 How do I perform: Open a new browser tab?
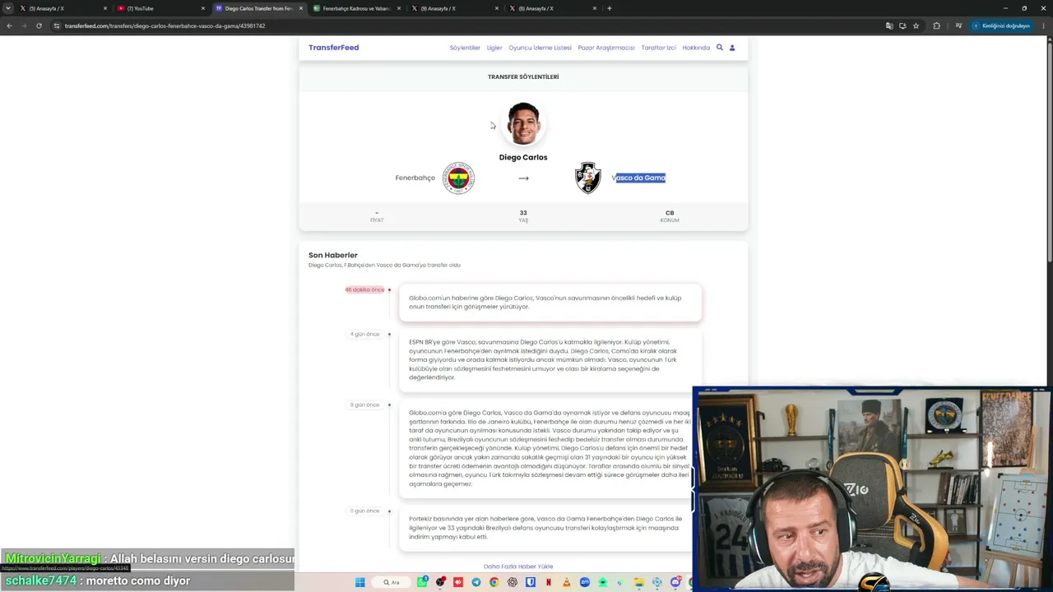point(610,8)
